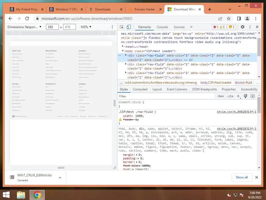Click the styles Filter input field

coord(166,96)
